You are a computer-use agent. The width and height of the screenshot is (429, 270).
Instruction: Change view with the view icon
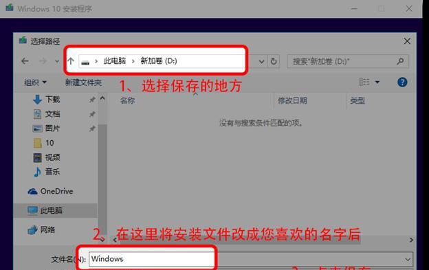coord(364,82)
